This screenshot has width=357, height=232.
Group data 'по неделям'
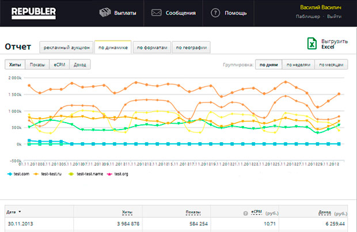[x=298, y=64]
